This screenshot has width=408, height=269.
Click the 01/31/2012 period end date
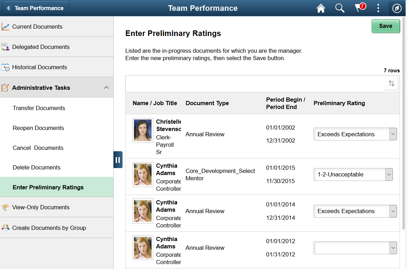pyautogui.click(x=281, y=254)
